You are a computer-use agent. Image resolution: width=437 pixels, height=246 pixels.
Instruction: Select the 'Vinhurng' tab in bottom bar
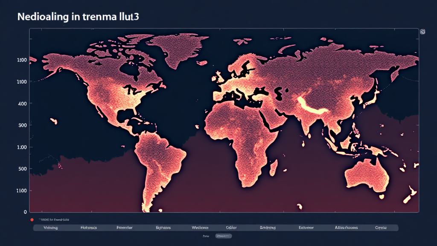point(50,228)
